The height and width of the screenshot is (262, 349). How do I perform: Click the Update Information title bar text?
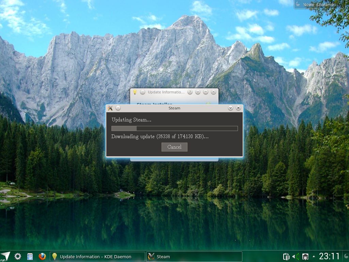pyautogui.click(x=166, y=92)
